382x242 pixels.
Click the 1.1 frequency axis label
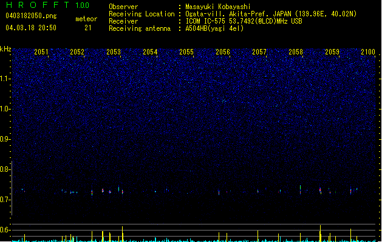pos(5,79)
